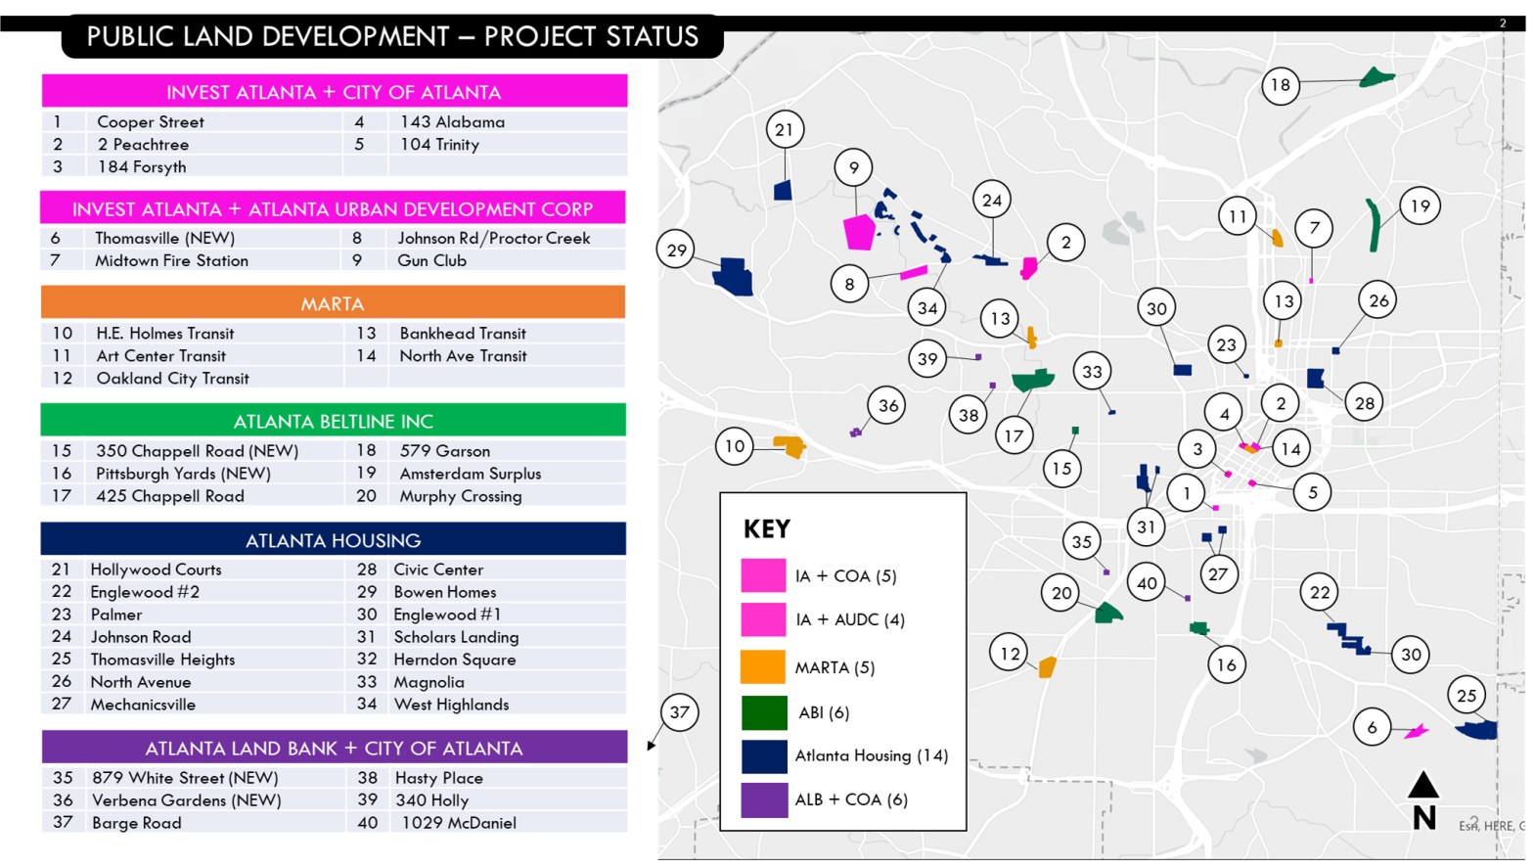Click map marker number 18
Screen dimensions: 1534x866
1280,85
